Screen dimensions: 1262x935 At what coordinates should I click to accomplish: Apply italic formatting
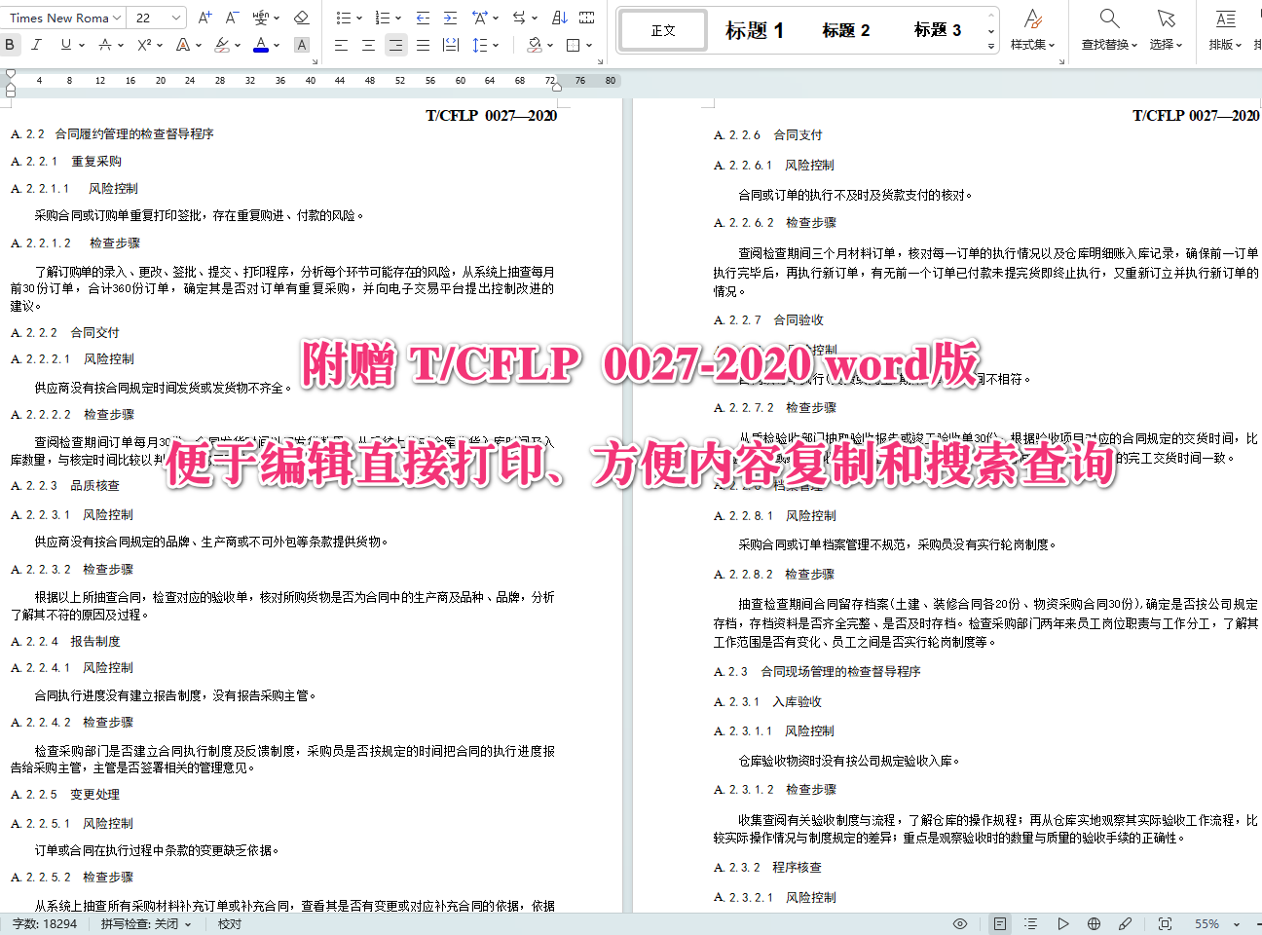[36, 45]
